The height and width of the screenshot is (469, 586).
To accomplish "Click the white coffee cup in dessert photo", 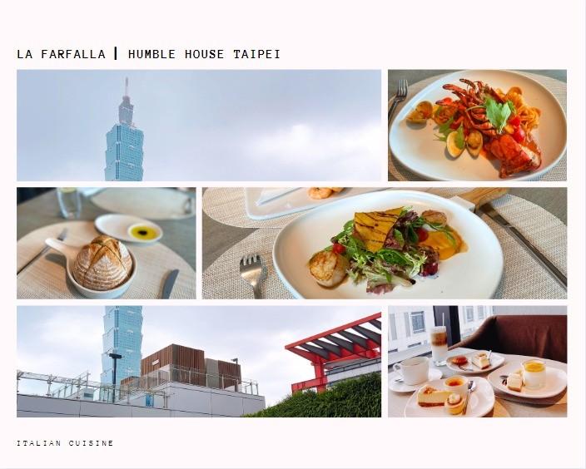I will click(x=411, y=370).
